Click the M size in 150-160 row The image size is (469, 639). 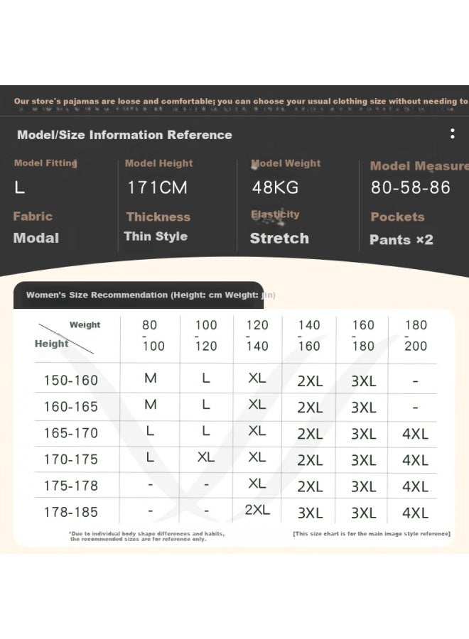151,378
